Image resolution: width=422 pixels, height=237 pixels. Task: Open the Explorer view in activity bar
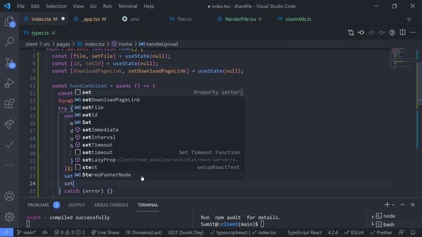point(9,22)
